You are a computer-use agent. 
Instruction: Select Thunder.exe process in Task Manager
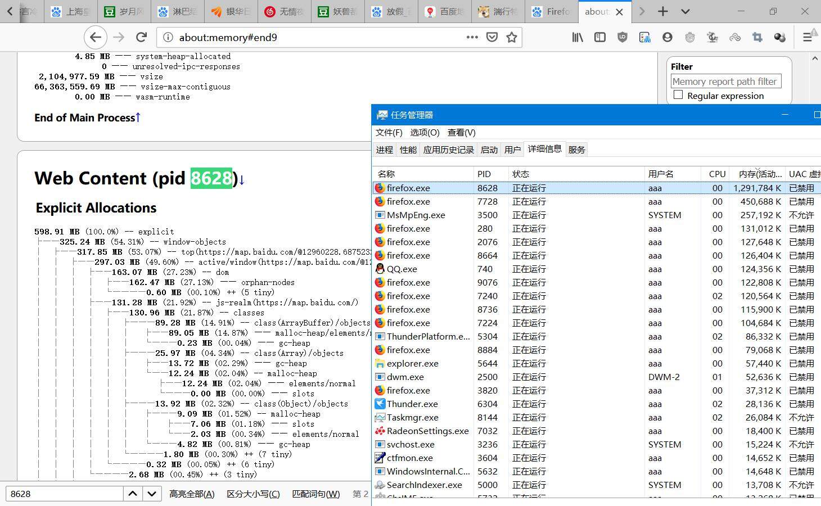[x=596, y=404]
